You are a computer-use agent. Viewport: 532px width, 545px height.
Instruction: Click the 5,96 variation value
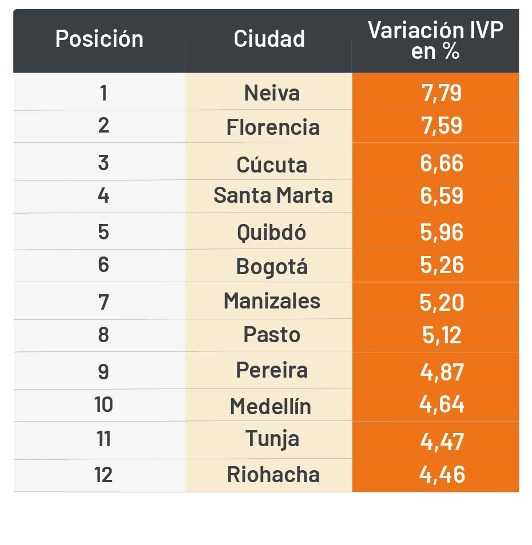coord(441,233)
